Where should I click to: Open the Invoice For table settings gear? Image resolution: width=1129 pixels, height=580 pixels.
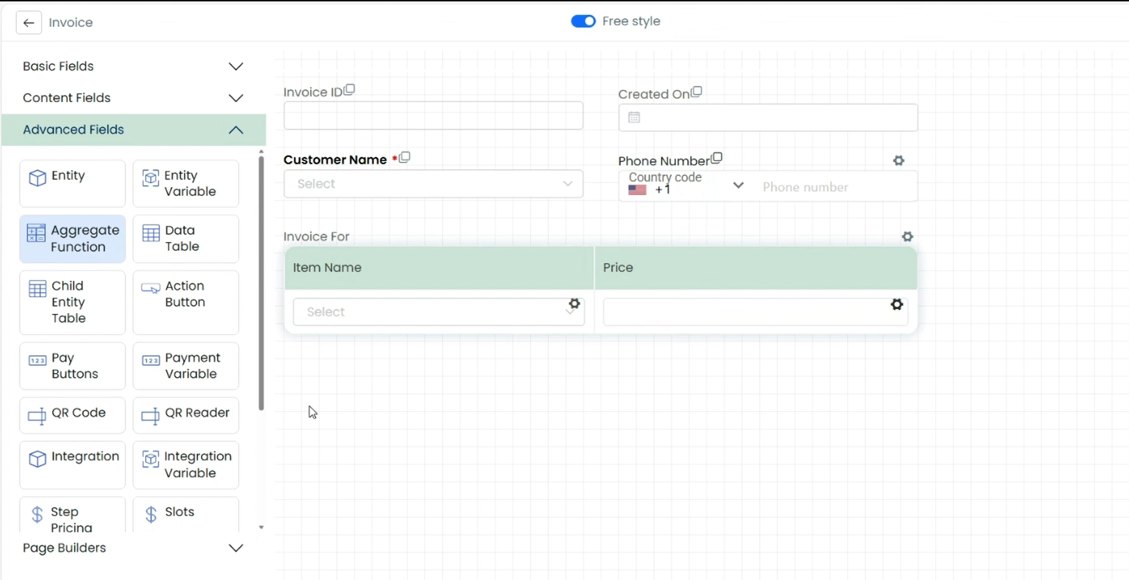908,237
